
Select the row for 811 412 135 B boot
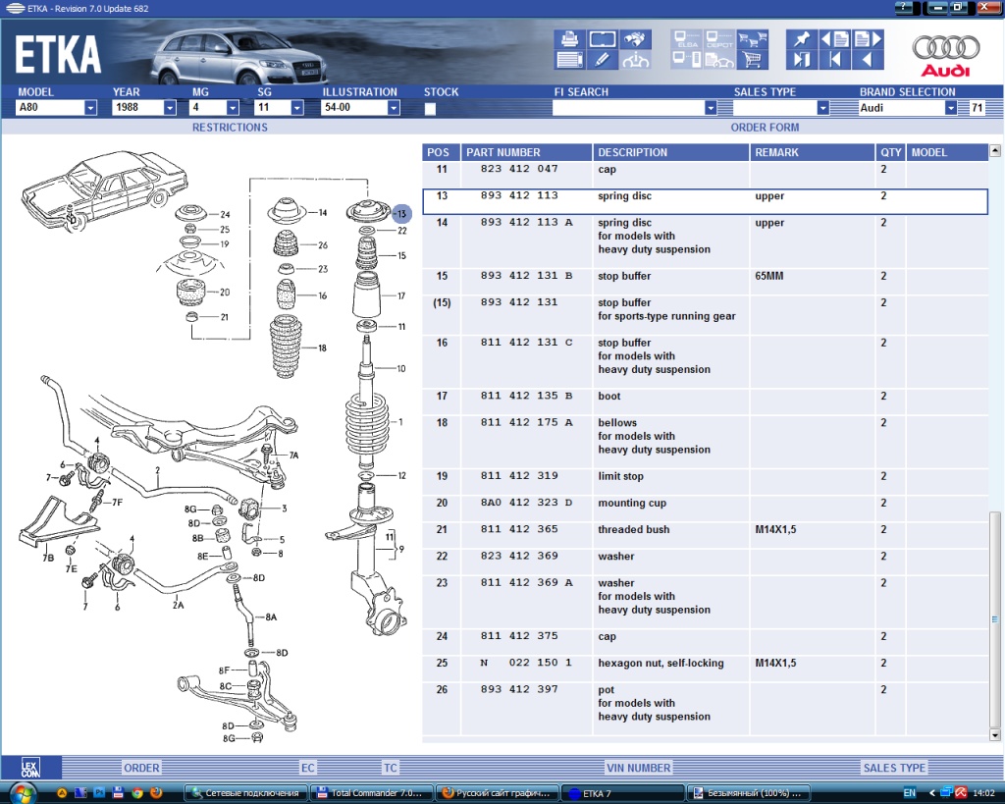pyautogui.click(x=705, y=401)
